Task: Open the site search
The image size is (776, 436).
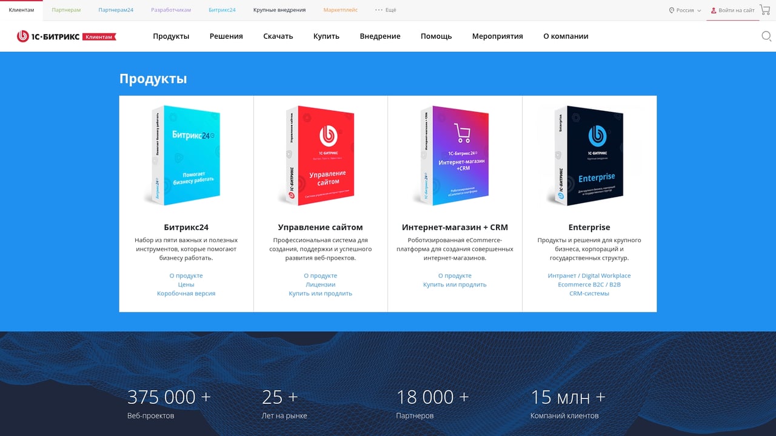Action: coord(766,36)
